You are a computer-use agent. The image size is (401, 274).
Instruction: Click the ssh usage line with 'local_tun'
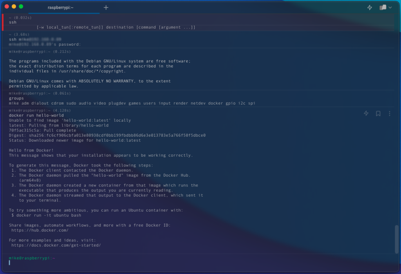116,27
